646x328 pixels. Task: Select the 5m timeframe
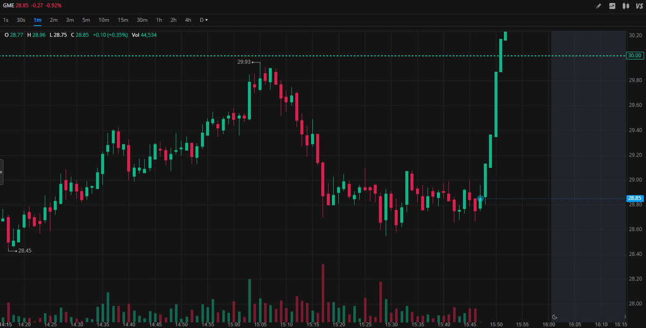coord(86,19)
